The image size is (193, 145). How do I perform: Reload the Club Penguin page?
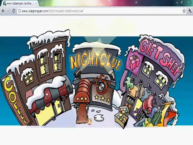point(14,11)
